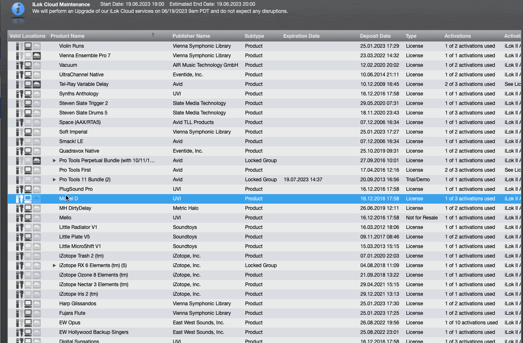Screen dimensions: 523x343
Task: Click the computer icon in the selected Model D row
Action: point(28,199)
